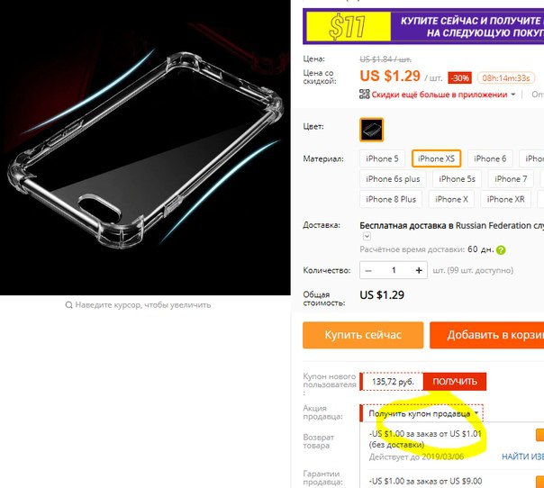Image resolution: width=544 pixels, height=488 pixels.
Task: Select the black case color swatch
Action: 371,130
